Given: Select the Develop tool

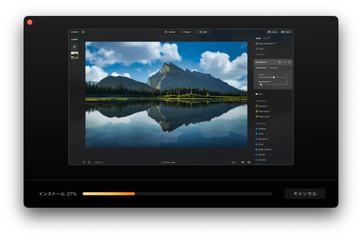Looking at the screenshot, I should point(261,129).
